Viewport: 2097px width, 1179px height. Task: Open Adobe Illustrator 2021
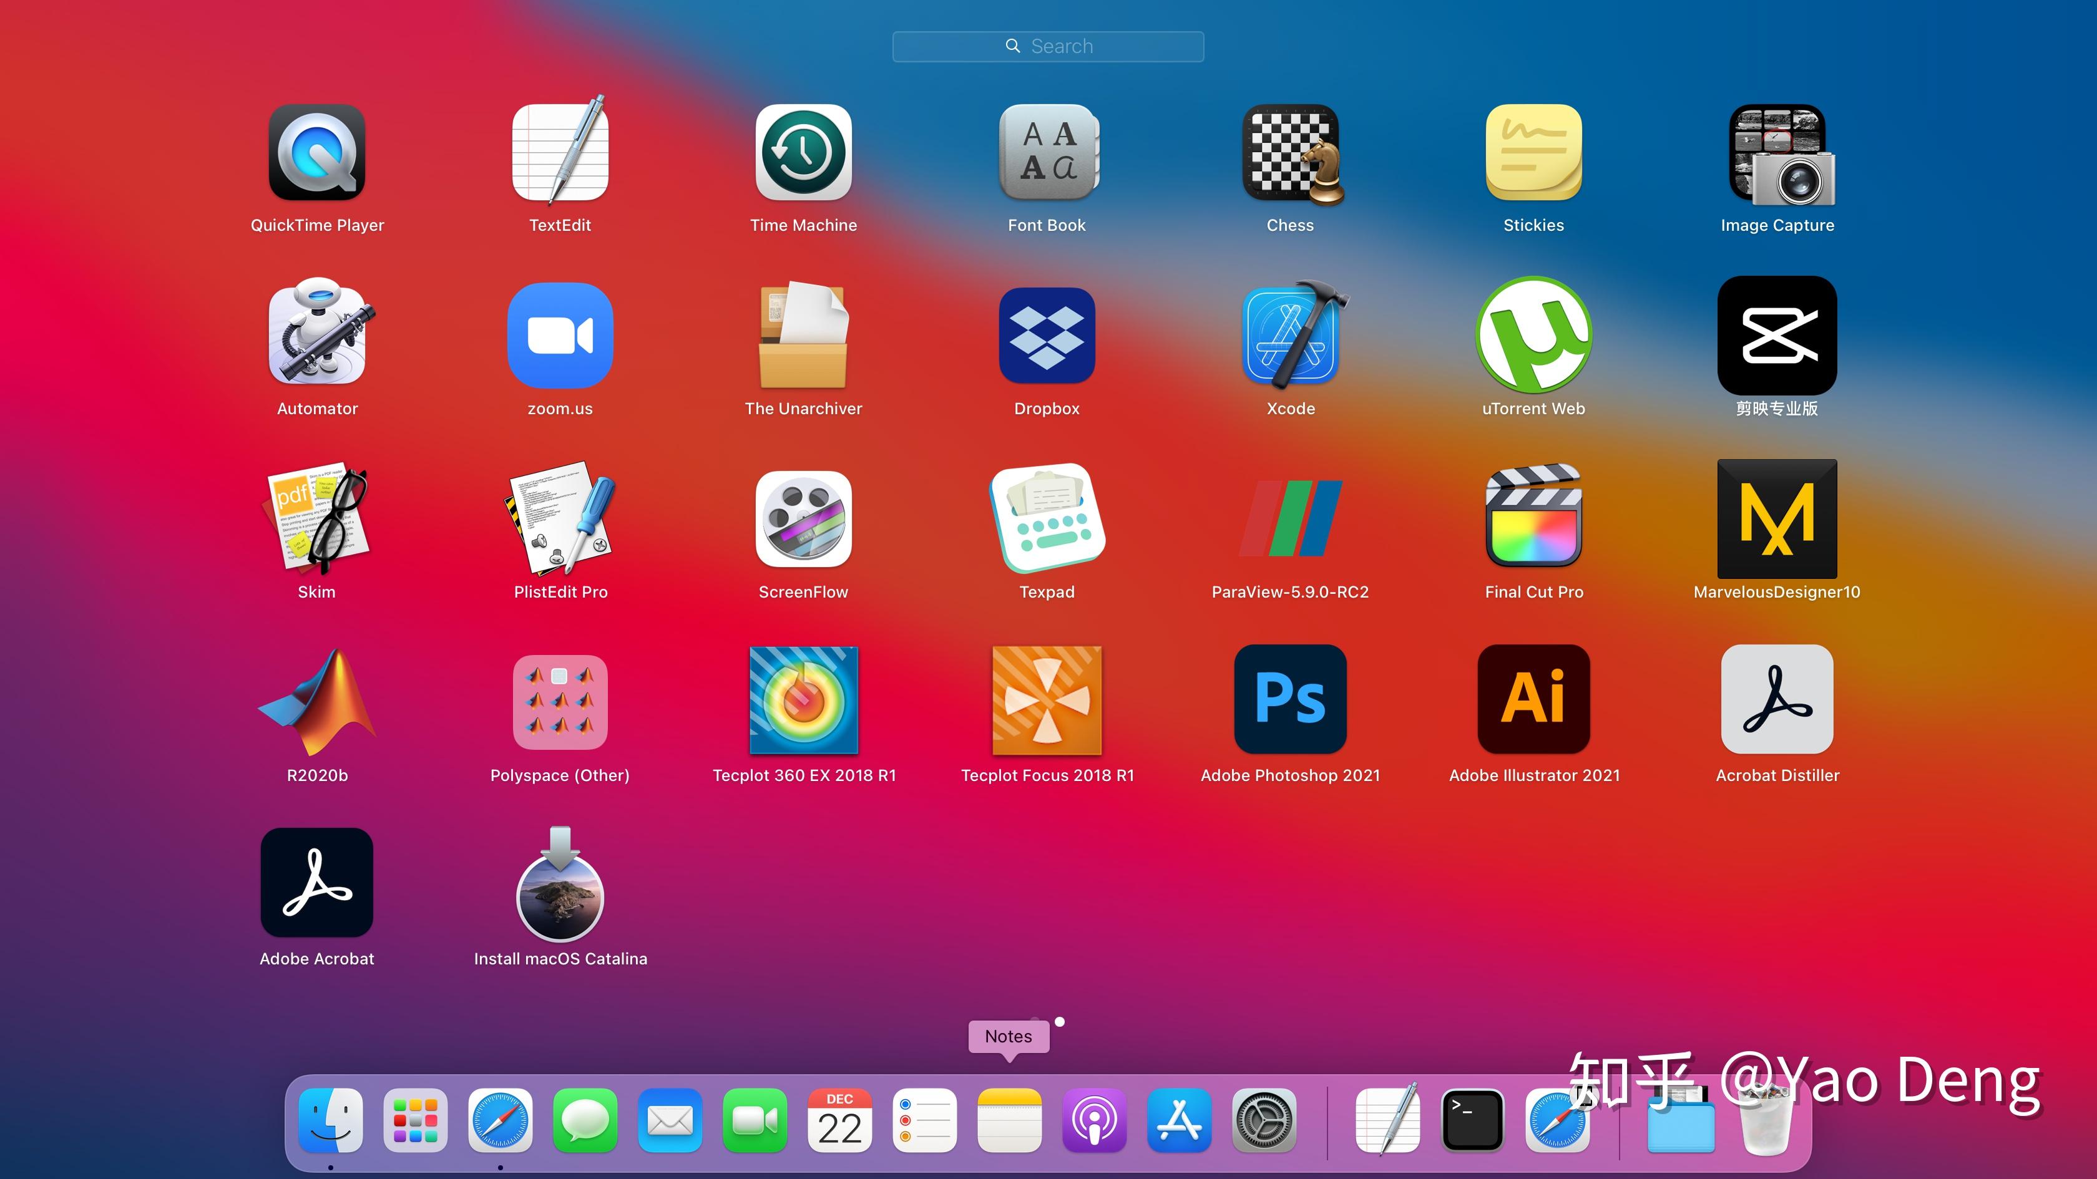(1533, 698)
